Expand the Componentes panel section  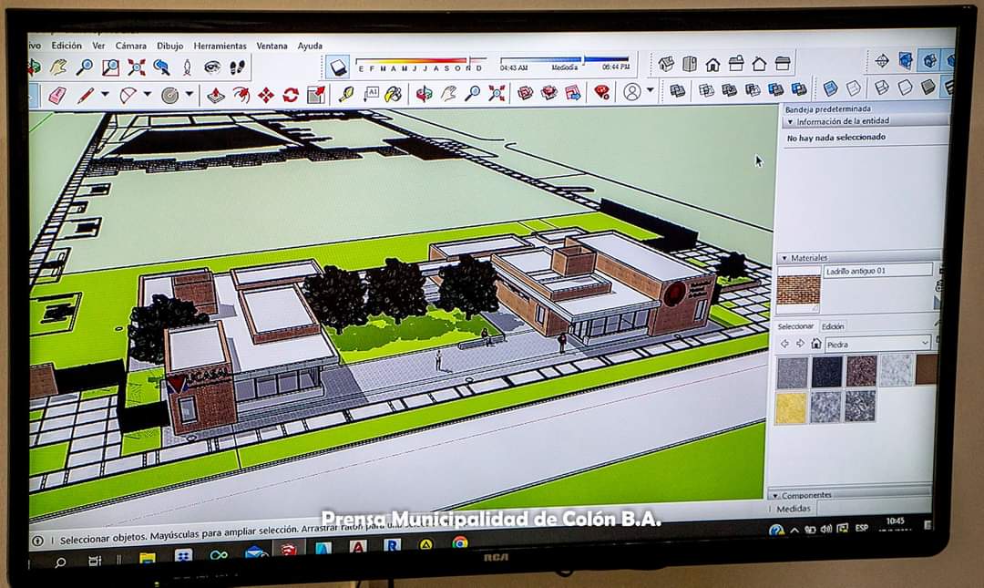(775, 495)
